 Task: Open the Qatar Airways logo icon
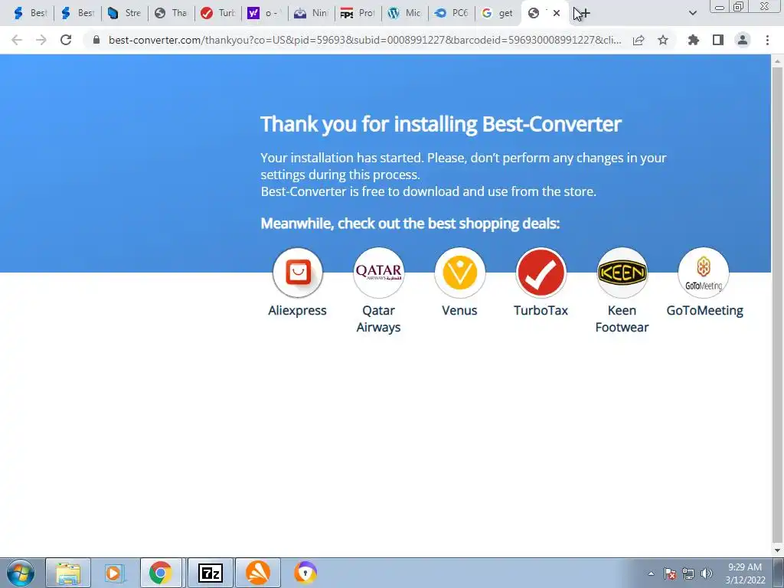378,273
